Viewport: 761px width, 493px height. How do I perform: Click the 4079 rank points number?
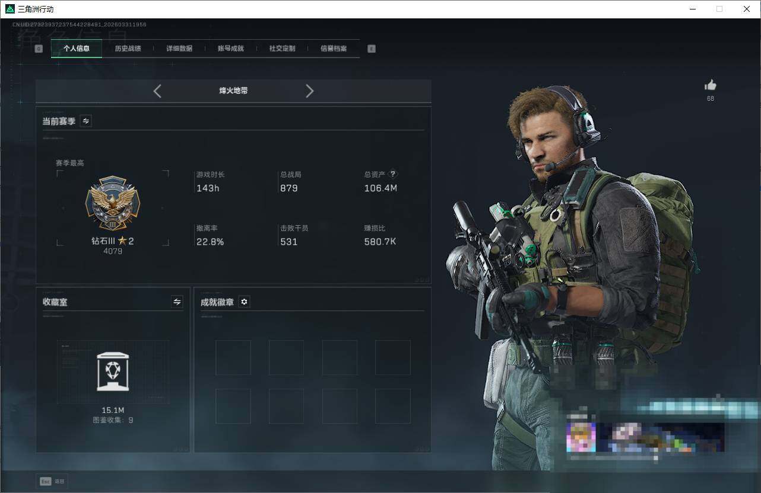tap(113, 251)
